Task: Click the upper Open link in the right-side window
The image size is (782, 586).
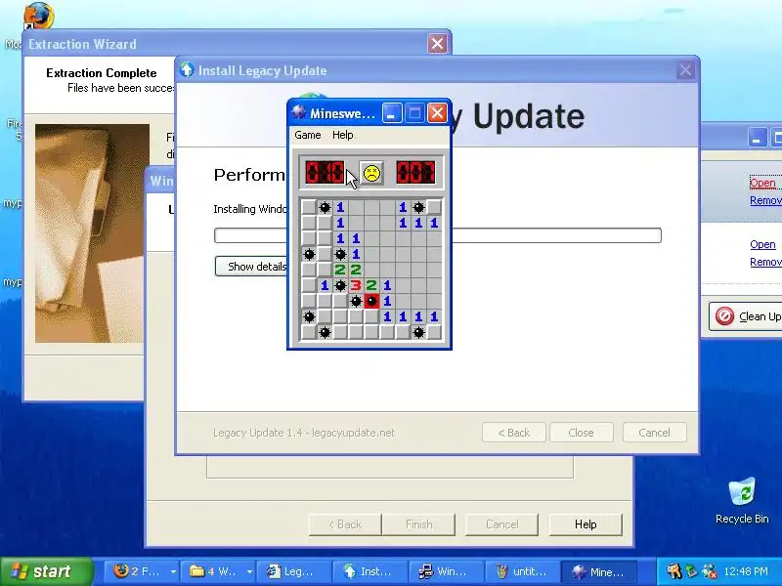Action: (762, 183)
